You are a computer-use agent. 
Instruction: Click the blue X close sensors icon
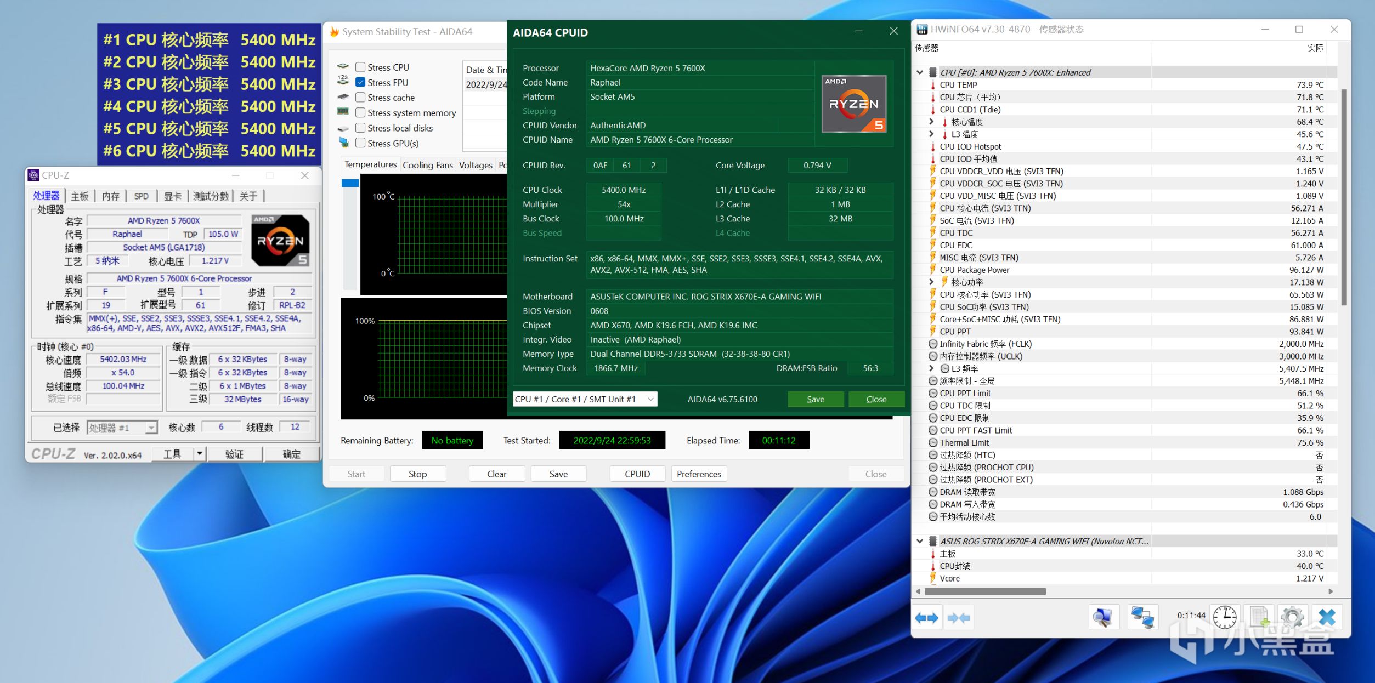click(x=1327, y=618)
